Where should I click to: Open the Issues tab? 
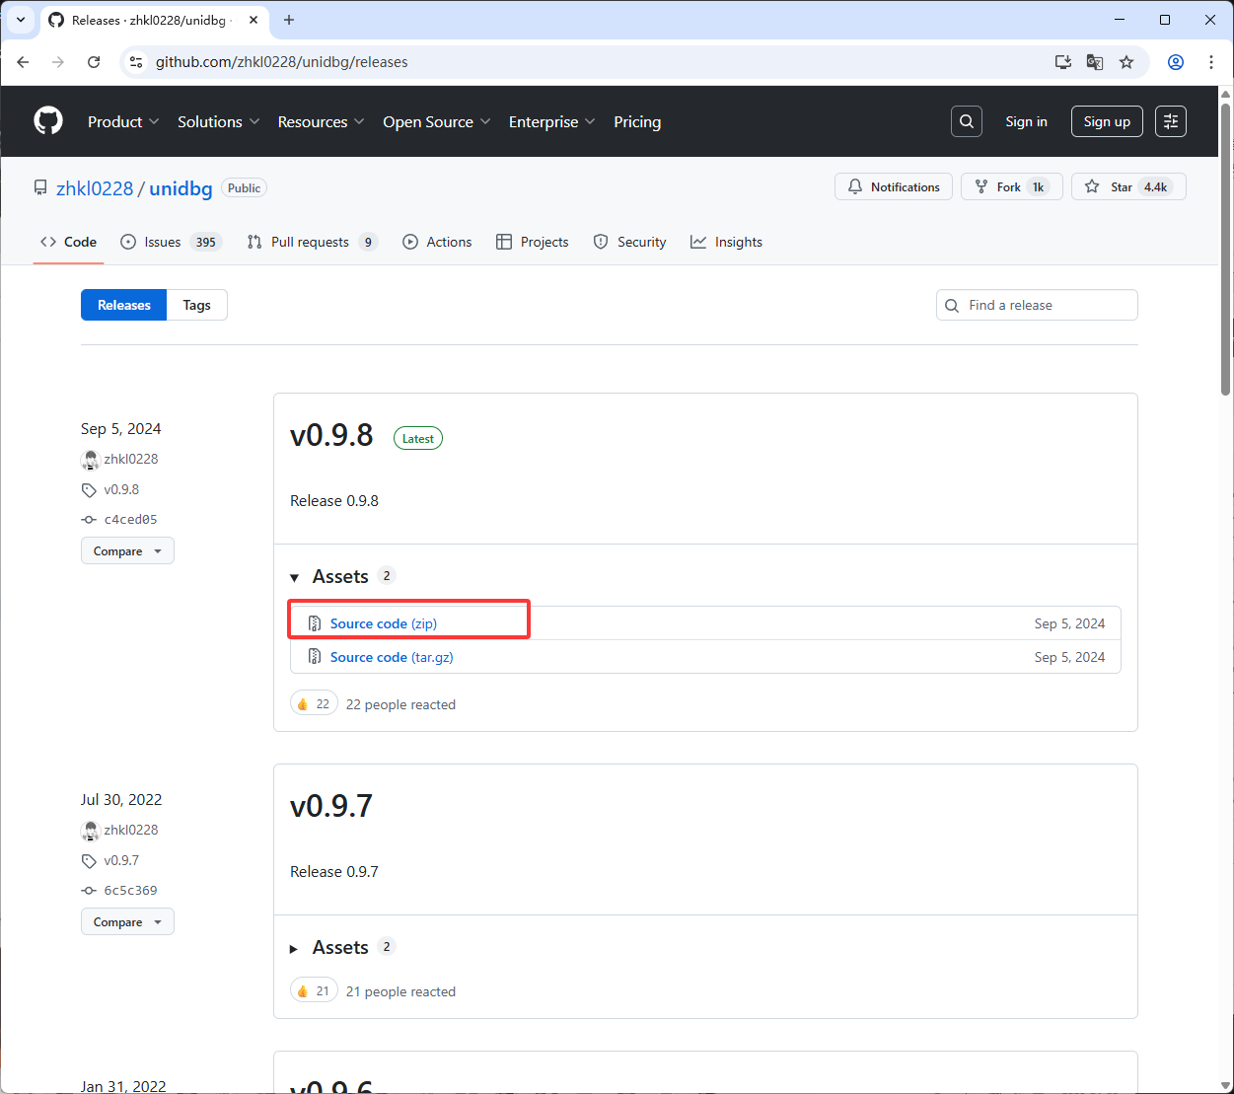click(x=171, y=242)
